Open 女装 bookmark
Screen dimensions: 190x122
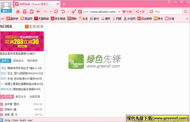click(170, 19)
